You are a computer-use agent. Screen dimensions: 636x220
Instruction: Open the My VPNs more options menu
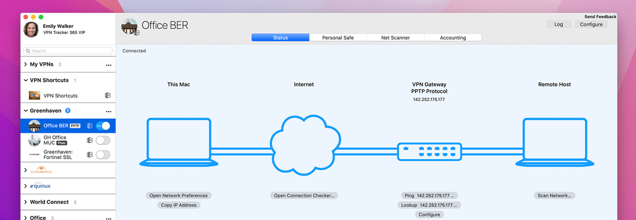[x=109, y=65]
